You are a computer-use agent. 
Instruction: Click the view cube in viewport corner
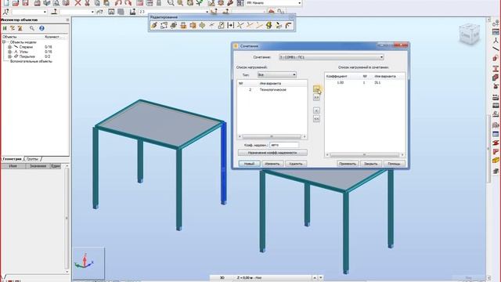click(470, 34)
